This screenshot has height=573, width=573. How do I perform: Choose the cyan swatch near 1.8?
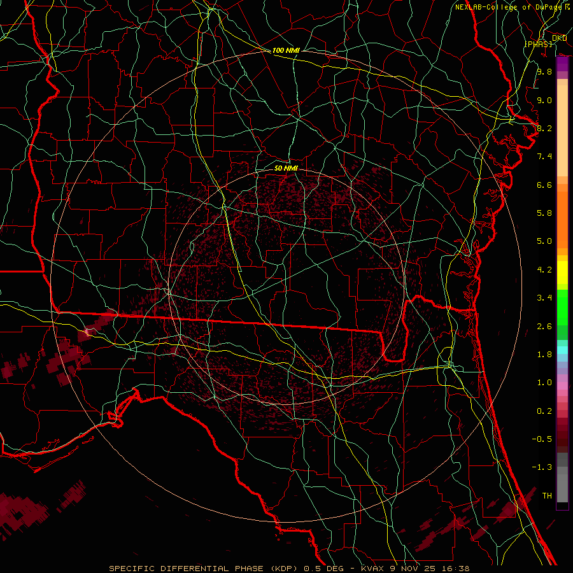562,349
